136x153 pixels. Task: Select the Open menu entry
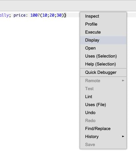(x=103, y=48)
